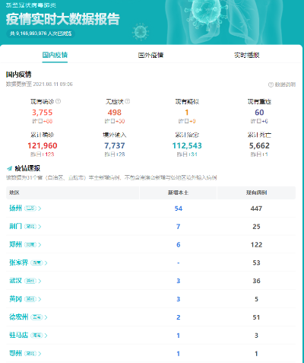Open the 数据说明 link text
Screen dimensions: 304x363
point(285,84)
